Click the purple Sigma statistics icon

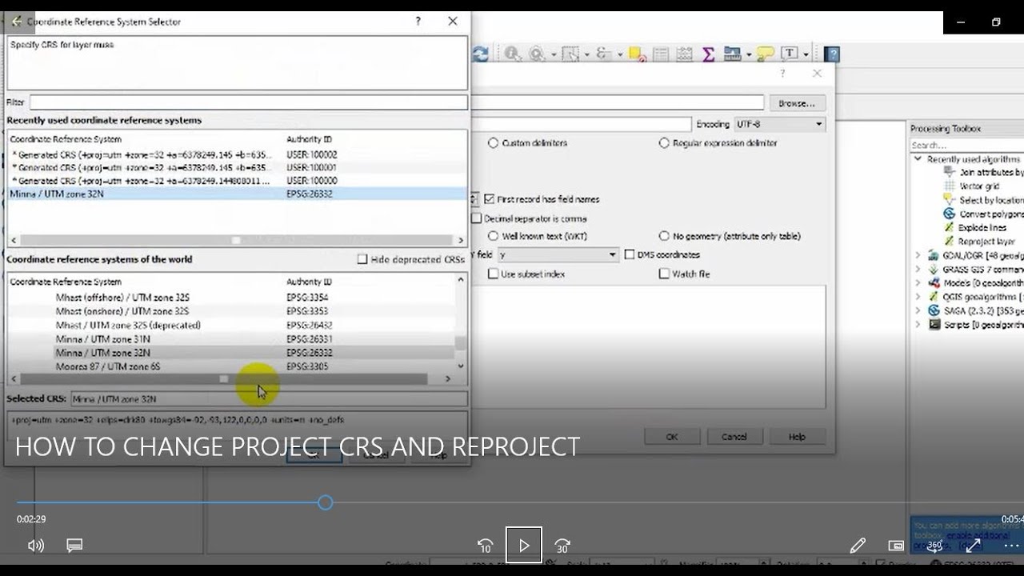708,54
